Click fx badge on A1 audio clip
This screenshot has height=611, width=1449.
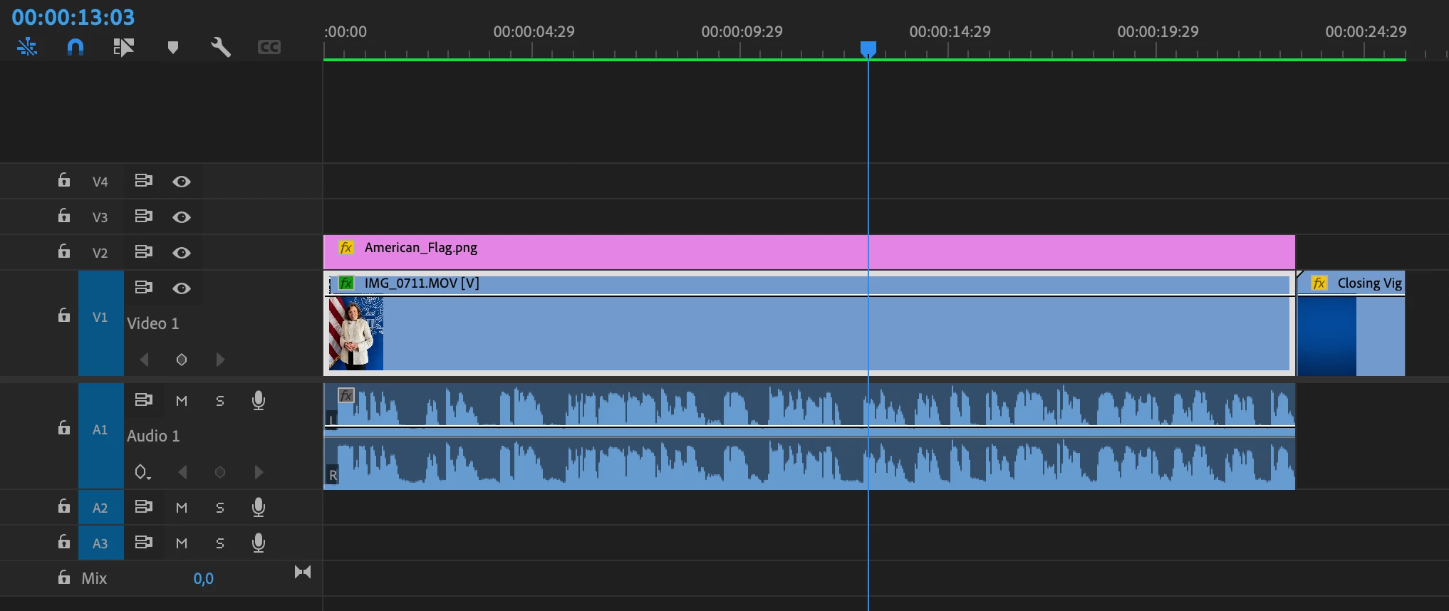coord(346,395)
